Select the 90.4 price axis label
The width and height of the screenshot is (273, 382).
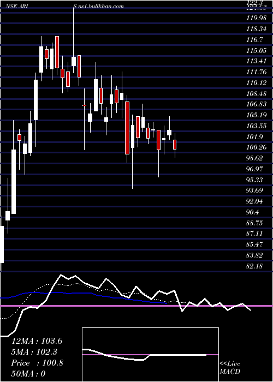click(x=253, y=212)
